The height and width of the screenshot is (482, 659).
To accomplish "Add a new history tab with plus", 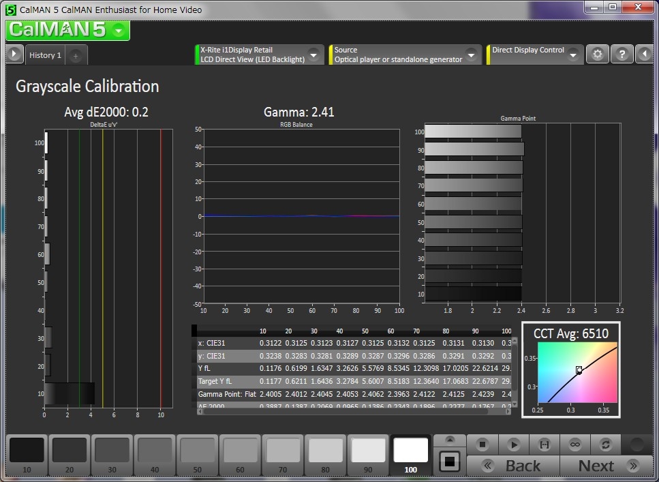I will click(76, 55).
